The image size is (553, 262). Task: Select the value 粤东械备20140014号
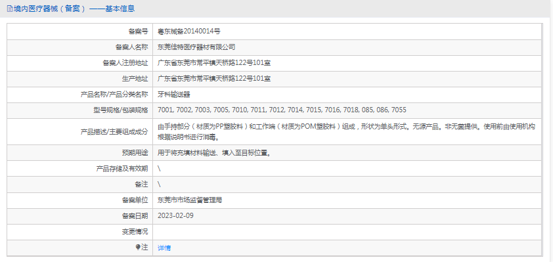point(189,32)
